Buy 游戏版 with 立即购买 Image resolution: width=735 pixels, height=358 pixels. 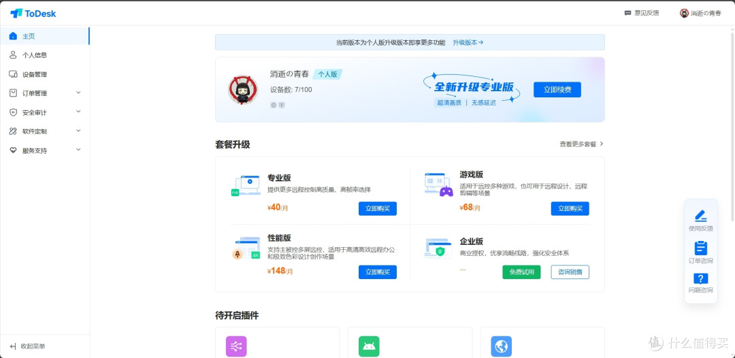coord(570,208)
